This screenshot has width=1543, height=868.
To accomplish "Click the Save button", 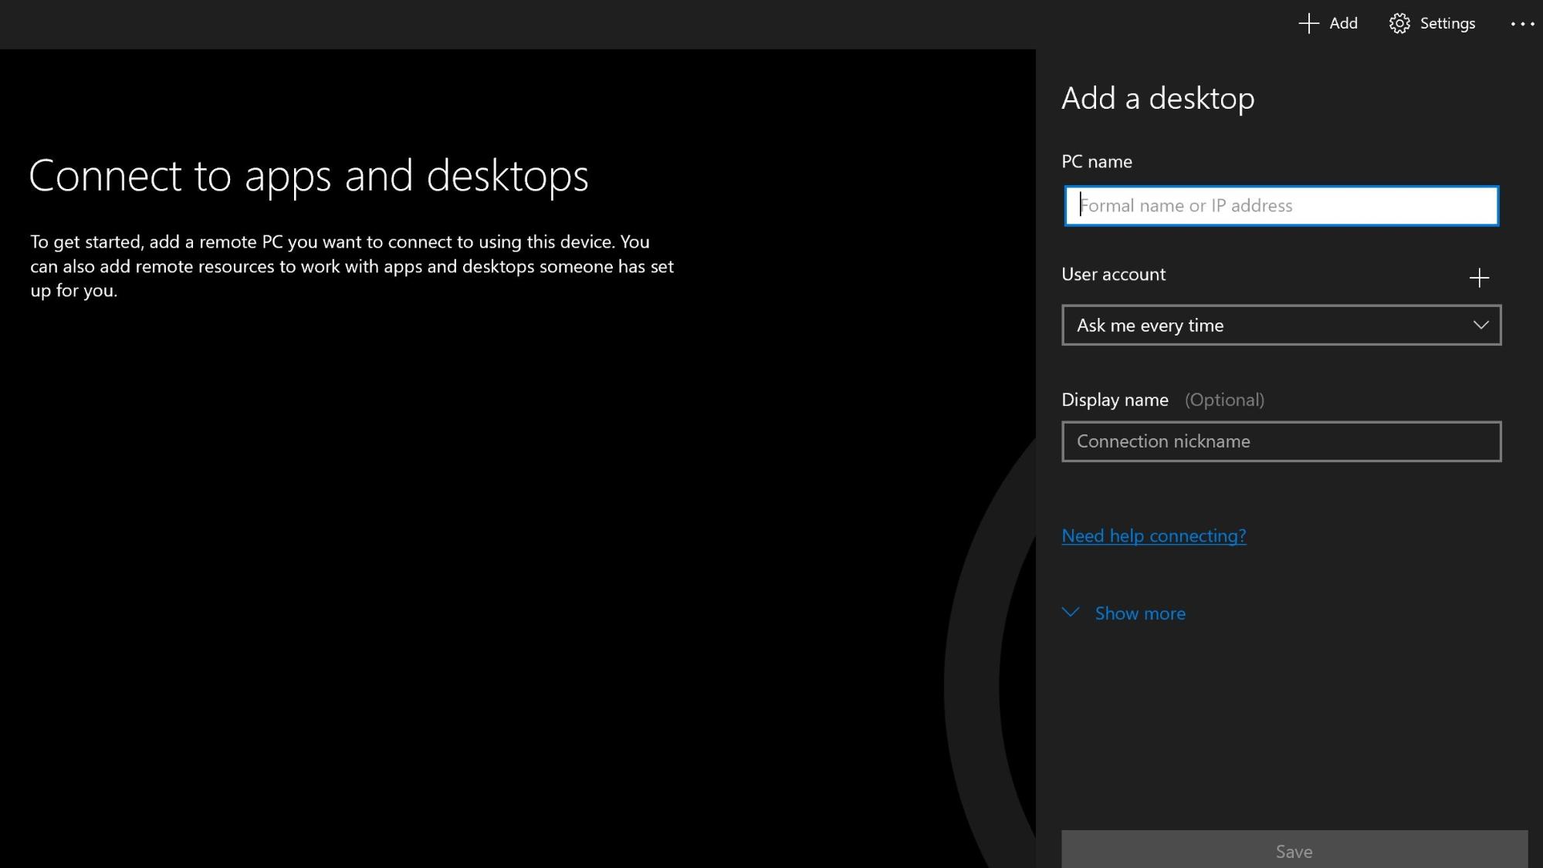I will (x=1295, y=852).
